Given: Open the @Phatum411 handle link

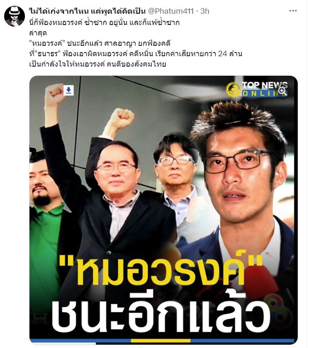Looking at the screenshot, I should click(171, 11).
